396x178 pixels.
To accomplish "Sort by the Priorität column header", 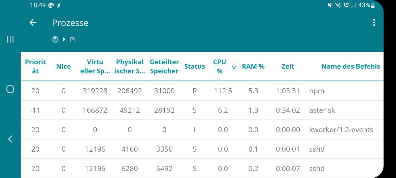I will [35, 66].
